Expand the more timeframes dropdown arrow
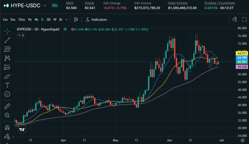249x144 pixels. coord(66,20)
